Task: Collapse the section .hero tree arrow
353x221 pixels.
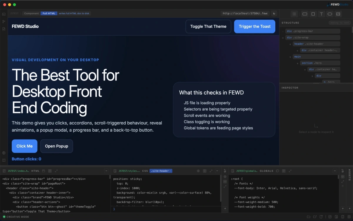Action: pos(298,63)
